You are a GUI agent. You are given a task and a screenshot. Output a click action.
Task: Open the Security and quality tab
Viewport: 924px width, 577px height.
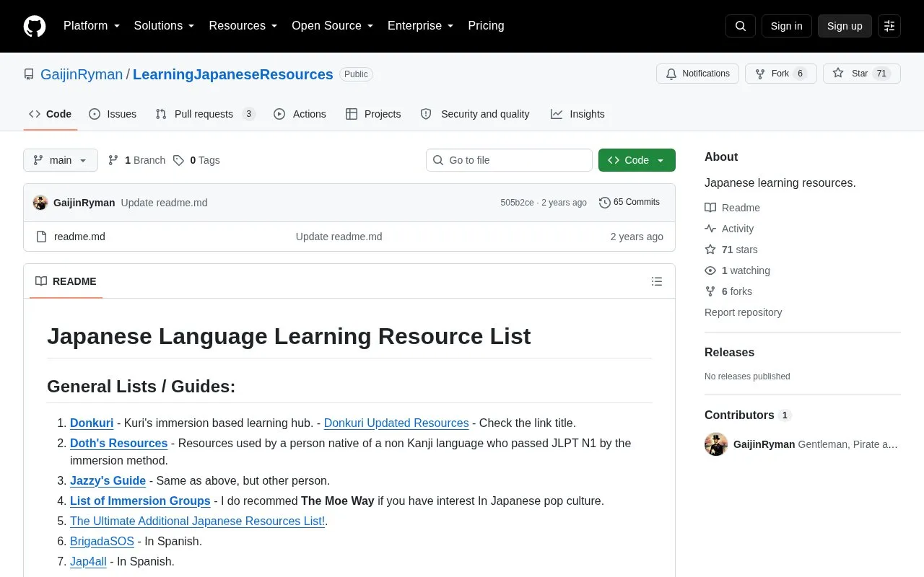[475, 114]
